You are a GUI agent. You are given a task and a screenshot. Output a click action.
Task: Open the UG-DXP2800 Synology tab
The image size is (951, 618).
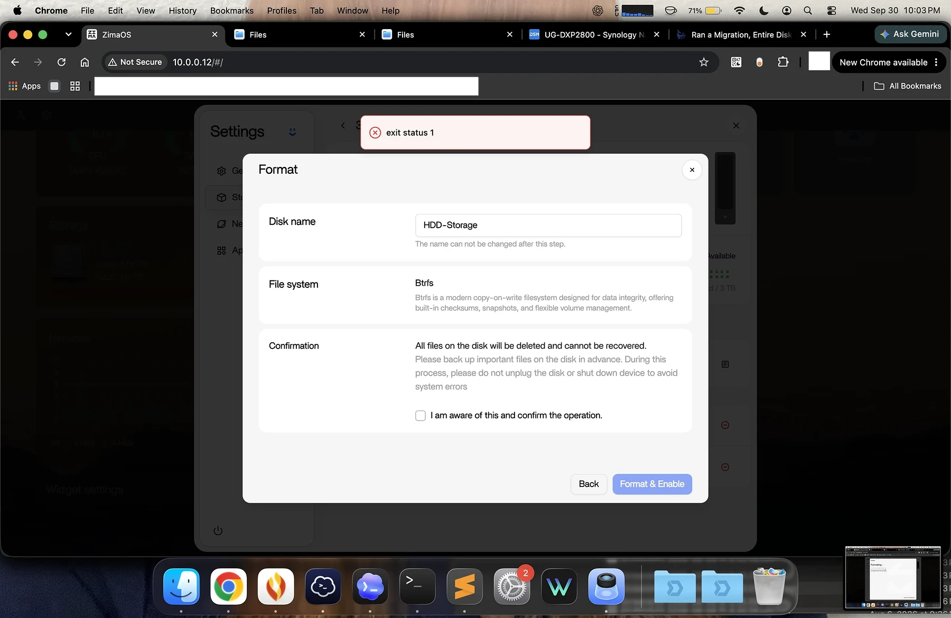tap(594, 35)
